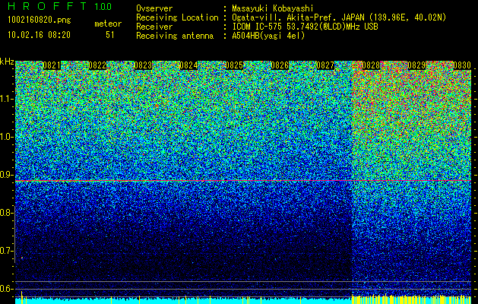478x304 pixels.
Task: Click the 0.9 kHz axis label
Action: coord(6,175)
